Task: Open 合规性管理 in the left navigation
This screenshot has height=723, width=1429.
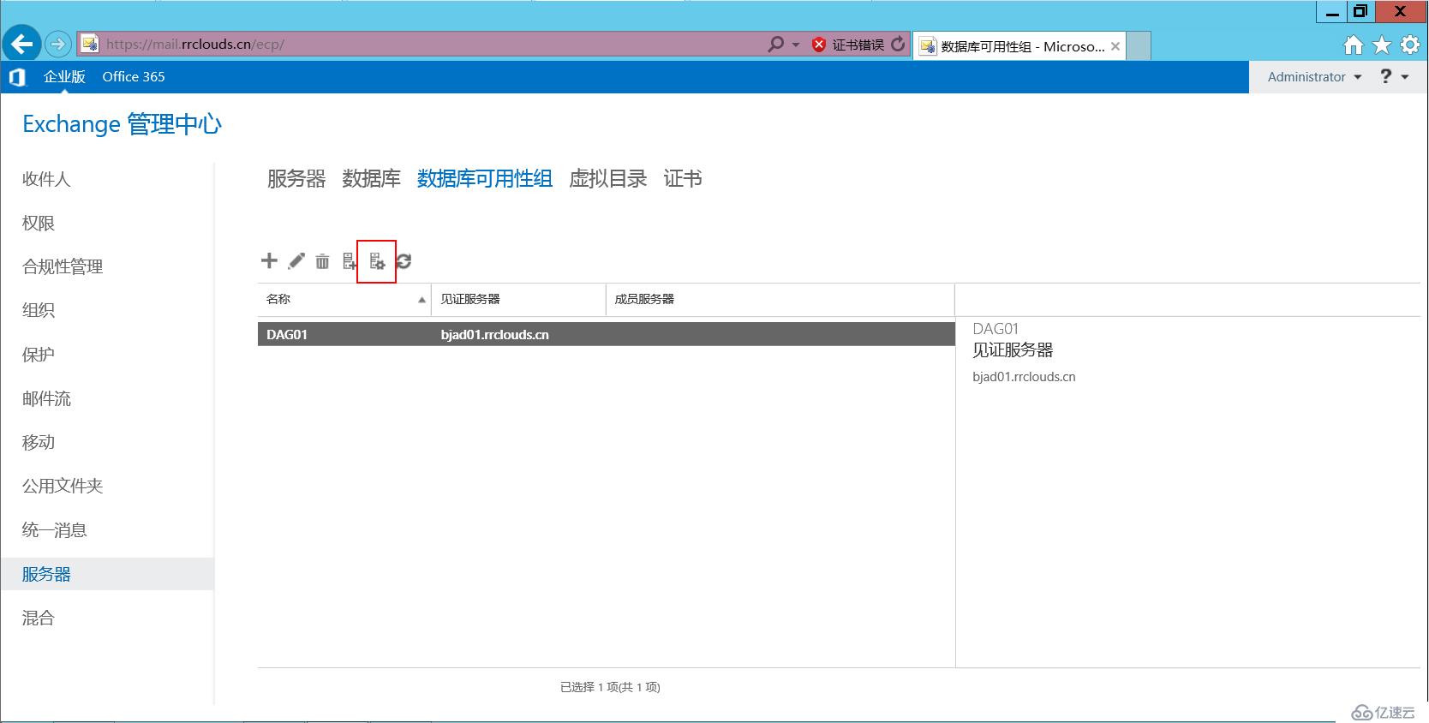Action: [63, 266]
